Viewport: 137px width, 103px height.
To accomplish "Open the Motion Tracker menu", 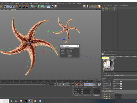I will (29, 3).
